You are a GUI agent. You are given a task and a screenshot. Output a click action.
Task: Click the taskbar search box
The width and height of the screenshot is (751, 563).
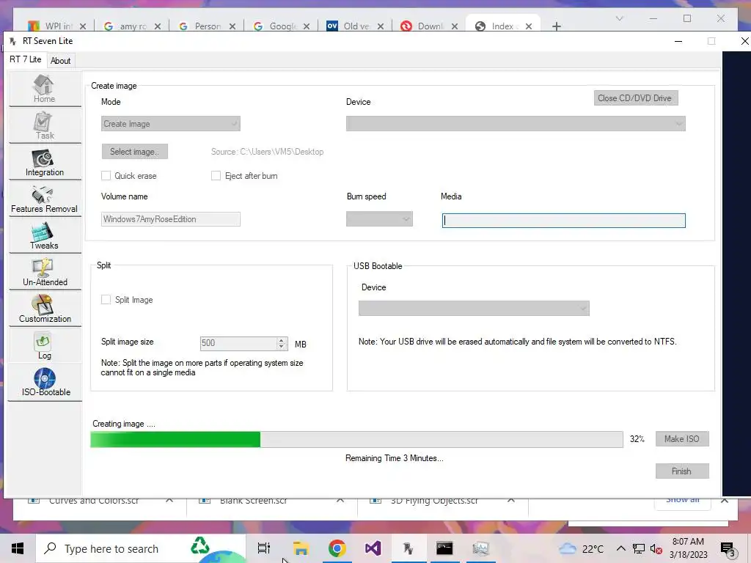point(141,548)
